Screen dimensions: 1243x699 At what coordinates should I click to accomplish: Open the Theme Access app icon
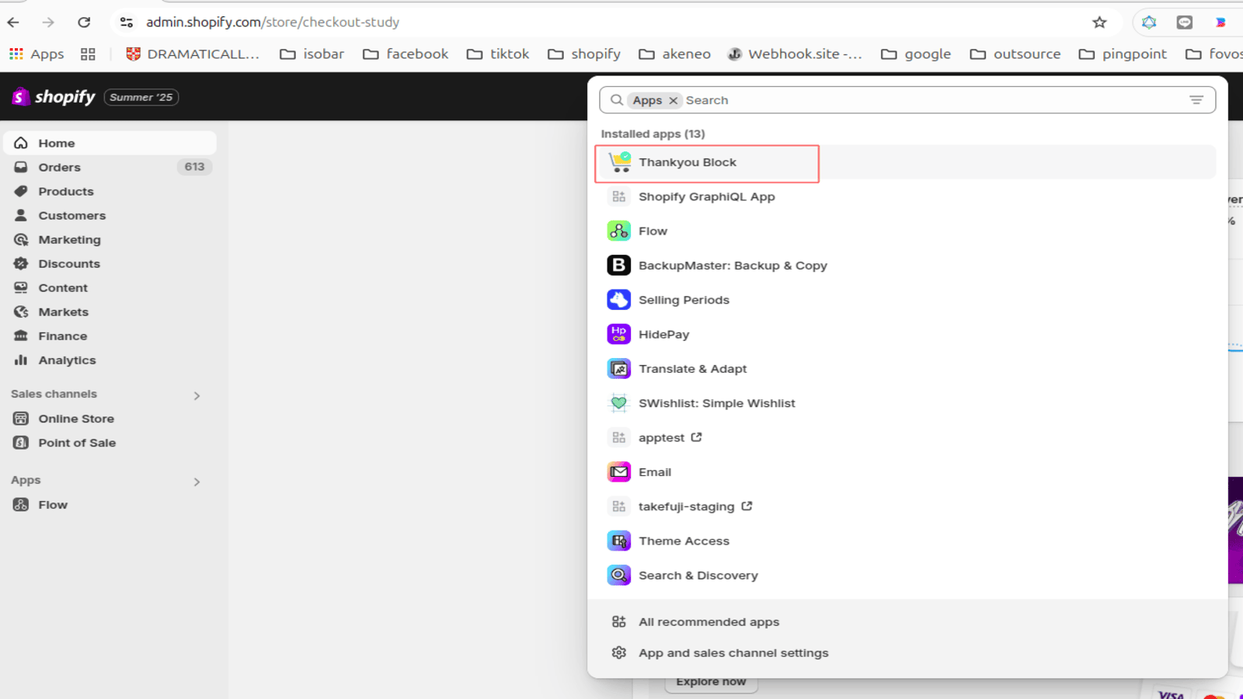click(619, 541)
